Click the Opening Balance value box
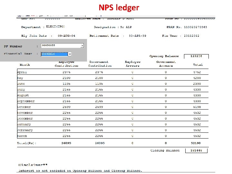 (x=196, y=56)
